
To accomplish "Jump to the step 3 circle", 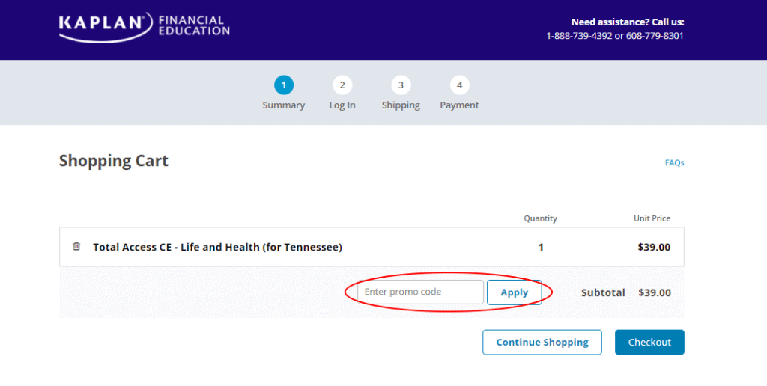I will pyautogui.click(x=401, y=85).
